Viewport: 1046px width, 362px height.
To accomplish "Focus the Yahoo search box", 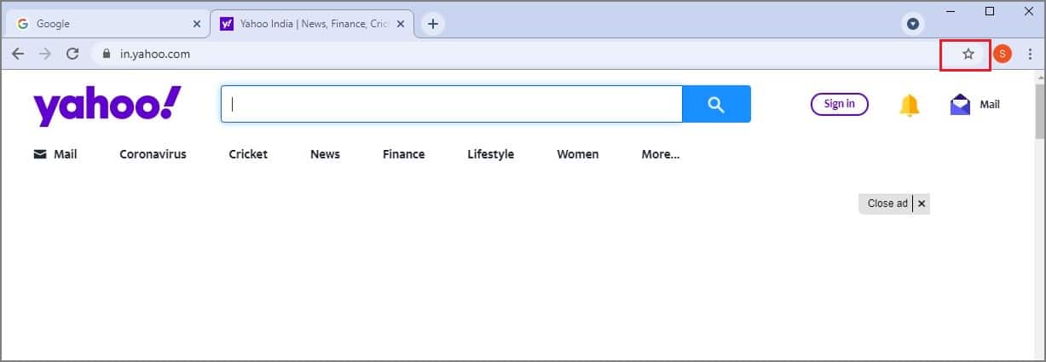I will (452, 104).
